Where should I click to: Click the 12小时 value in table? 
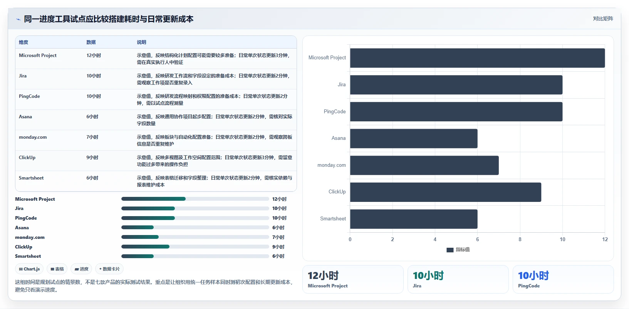(x=94, y=55)
